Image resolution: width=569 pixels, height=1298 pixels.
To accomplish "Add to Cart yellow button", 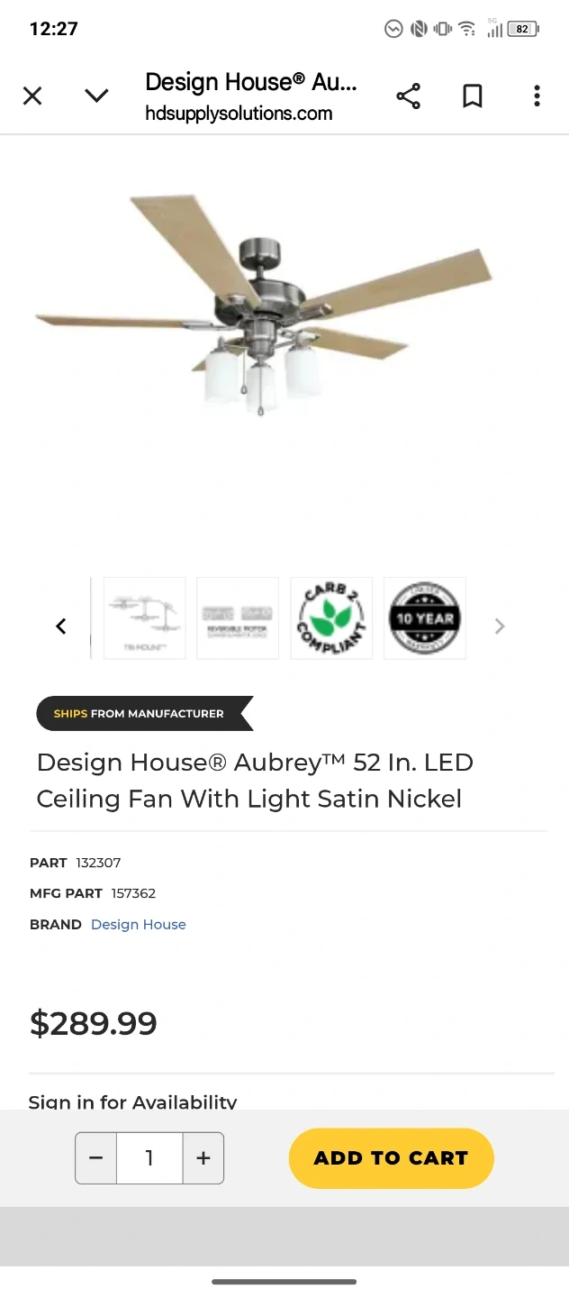I will (x=391, y=1158).
